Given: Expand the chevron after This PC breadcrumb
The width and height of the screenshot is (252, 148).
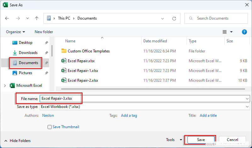Looking at the screenshot, I should [74, 19].
